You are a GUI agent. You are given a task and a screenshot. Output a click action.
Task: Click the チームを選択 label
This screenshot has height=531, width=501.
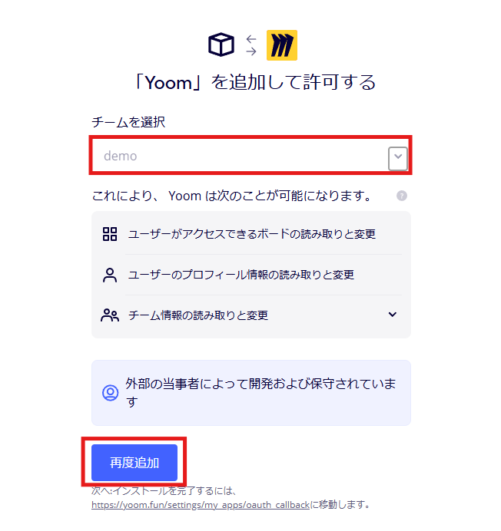[x=128, y=122]
